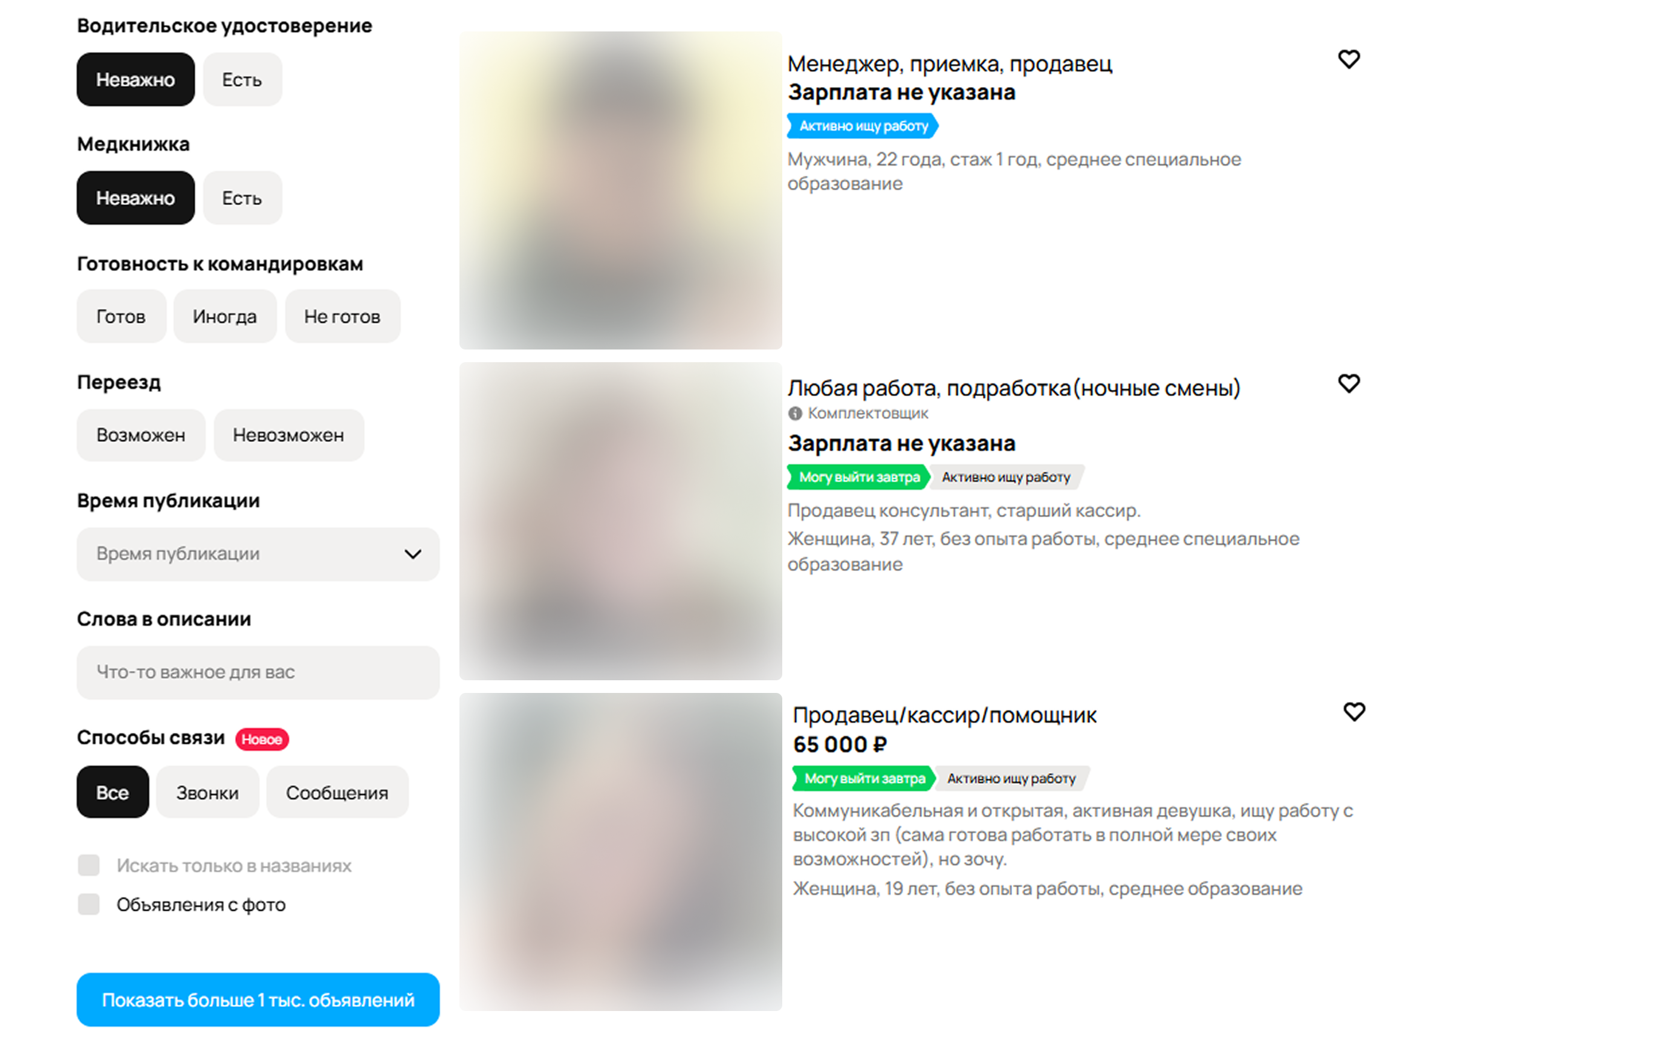This screenshot has height=1063, width=1660.
Task: Select Есть under Медкнижка
Action: 242,198
